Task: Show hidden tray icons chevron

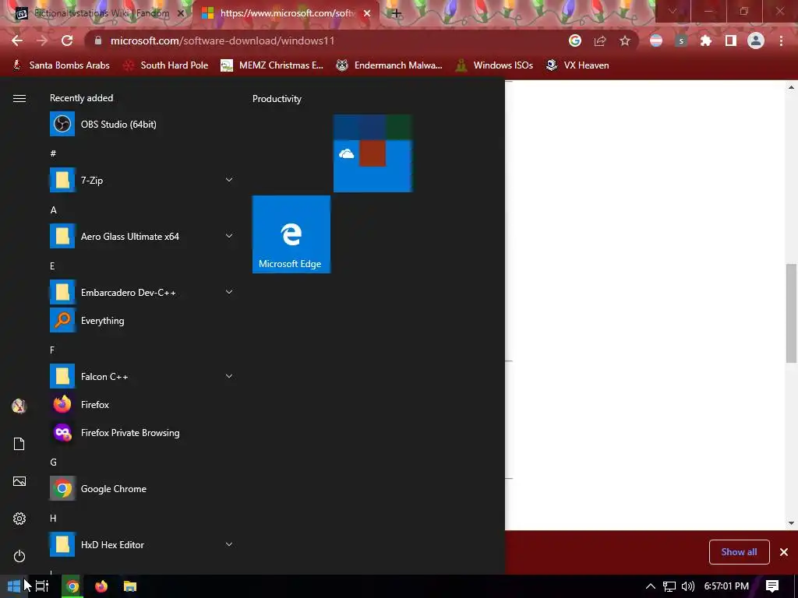Action: tap(651, 586)
